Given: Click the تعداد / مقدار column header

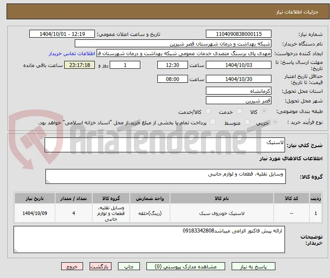Looking at the screenshot, I should (x=74, y=198).
